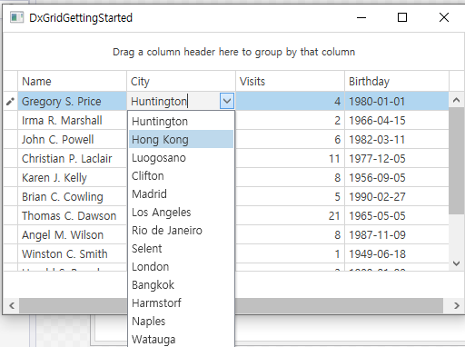This screenshot has height=347, width=465.
Task: Click the horizontal scrollbar thumb
Action: (x=232, y=305)
